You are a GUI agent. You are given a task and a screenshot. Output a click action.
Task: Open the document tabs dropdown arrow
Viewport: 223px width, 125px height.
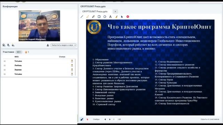pyautogui.click(x=115, y=11)
